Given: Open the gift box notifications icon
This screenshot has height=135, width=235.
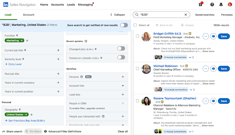Looking at the screenshot, I should pyautogui.click(x=201, y=4).
